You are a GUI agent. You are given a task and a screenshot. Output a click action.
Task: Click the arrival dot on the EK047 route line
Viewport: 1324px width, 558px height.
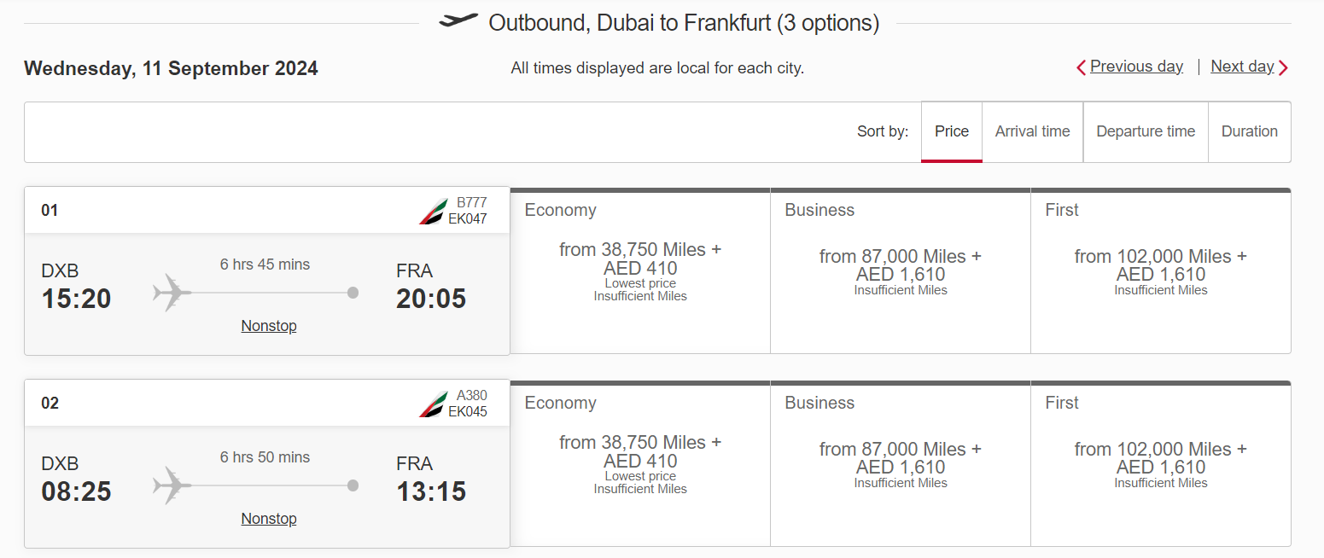[x=353, y=293]
